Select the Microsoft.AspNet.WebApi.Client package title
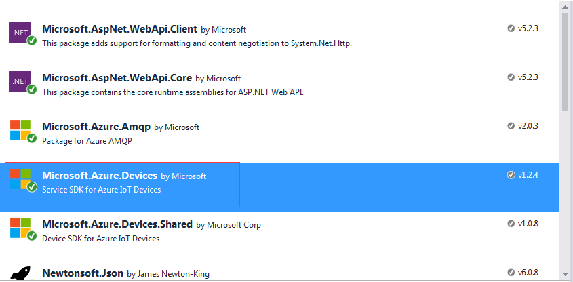 (x=119, y=29)
